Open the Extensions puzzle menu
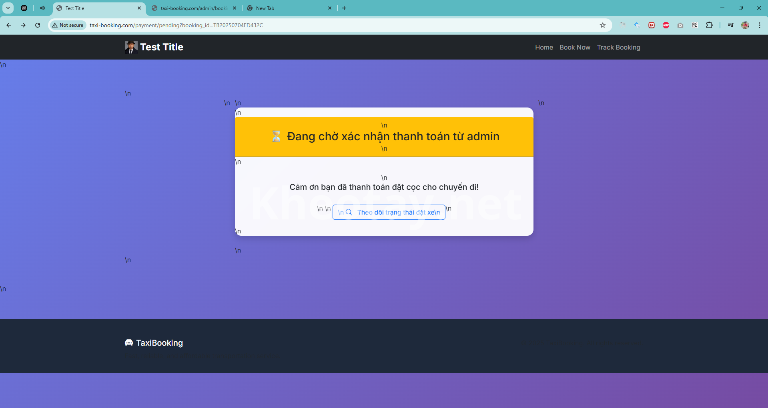 tap(709, 25)
